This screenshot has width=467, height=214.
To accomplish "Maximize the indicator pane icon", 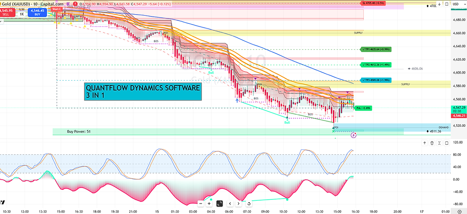I will pos(447,143).
